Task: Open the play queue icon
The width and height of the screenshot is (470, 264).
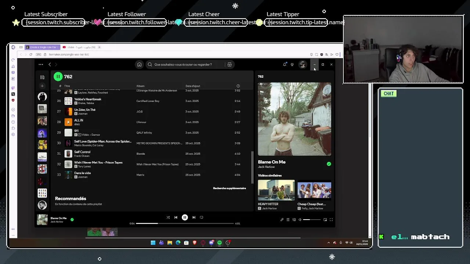Action: pyautogui.click(x=288, y=220)
